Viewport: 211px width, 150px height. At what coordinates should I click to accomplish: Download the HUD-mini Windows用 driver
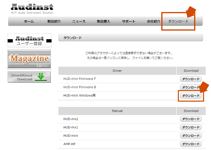[x=191, y=96]
